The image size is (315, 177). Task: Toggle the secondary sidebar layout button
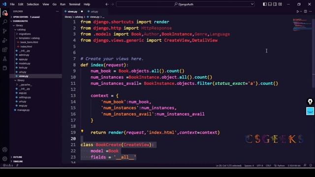(x=275, y=4)
